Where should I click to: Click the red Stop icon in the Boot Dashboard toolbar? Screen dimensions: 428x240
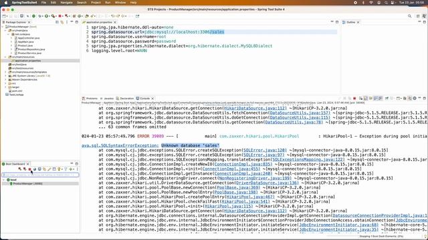[29, 169]
